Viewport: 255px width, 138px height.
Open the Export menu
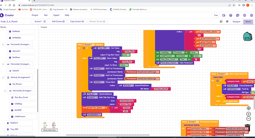click(56, 15)
